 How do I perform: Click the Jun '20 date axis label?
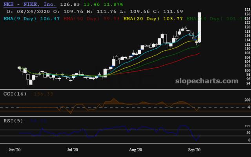tap(15, 150)
